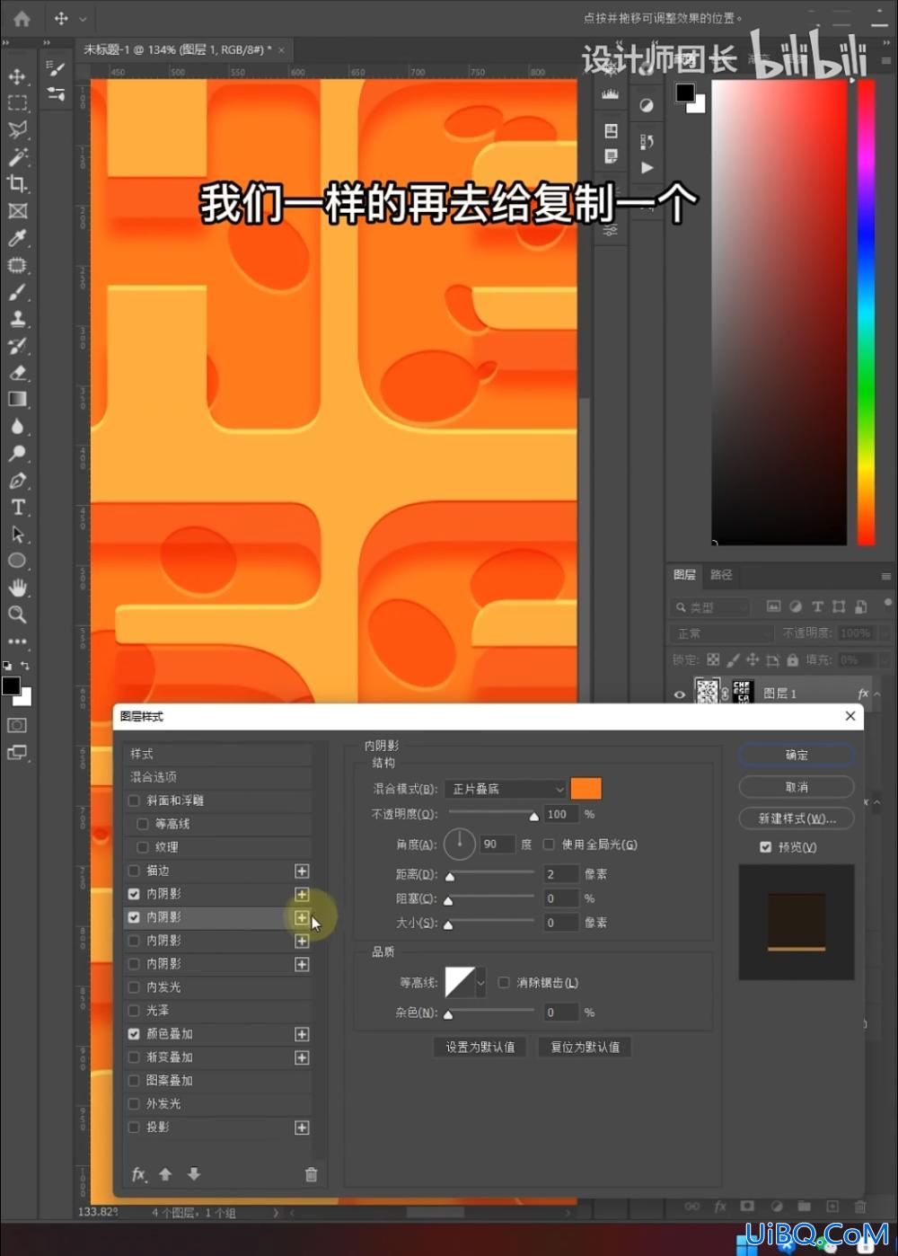
Task: Move effect up in Layer Style list
Action: 165,1174
